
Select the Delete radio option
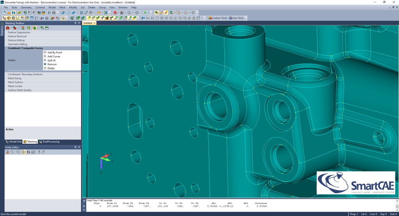pyautogui.click(x=45, y=68)
